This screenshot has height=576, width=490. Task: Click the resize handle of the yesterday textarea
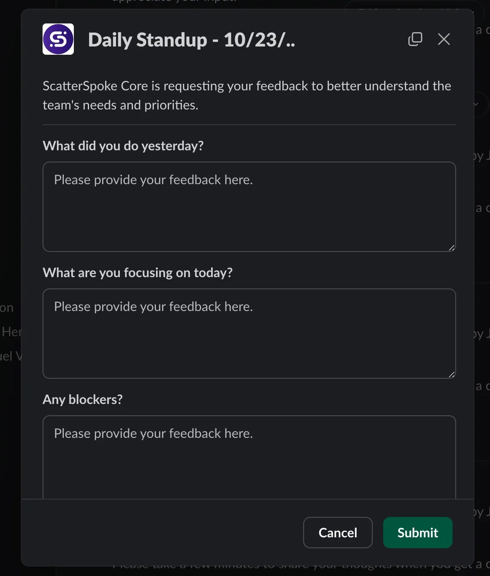[452, 248]
